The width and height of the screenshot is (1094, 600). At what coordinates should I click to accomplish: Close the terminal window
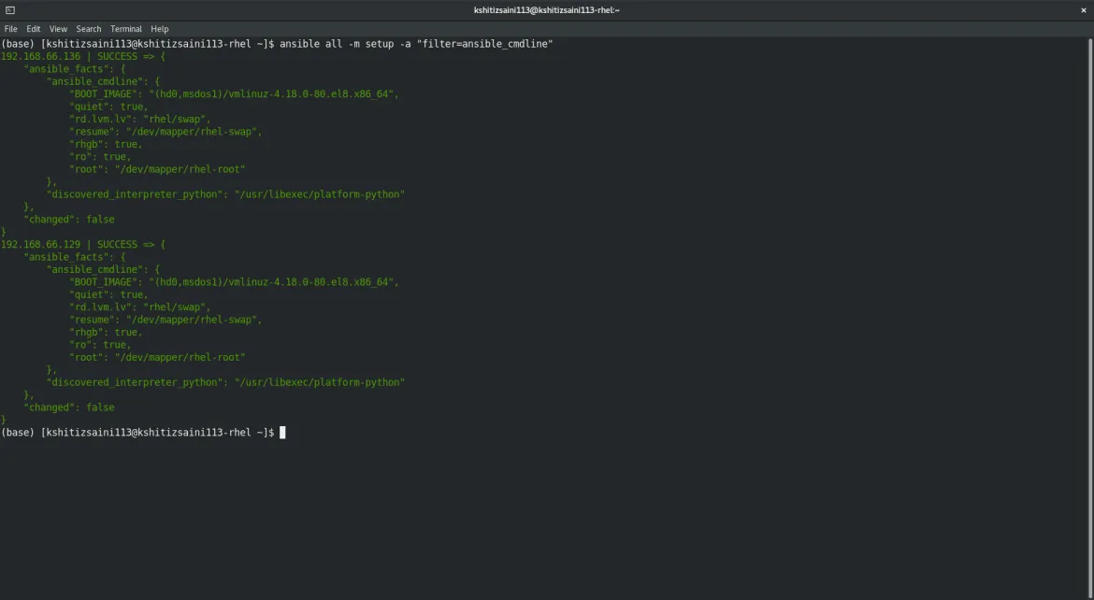(1084, 9)
